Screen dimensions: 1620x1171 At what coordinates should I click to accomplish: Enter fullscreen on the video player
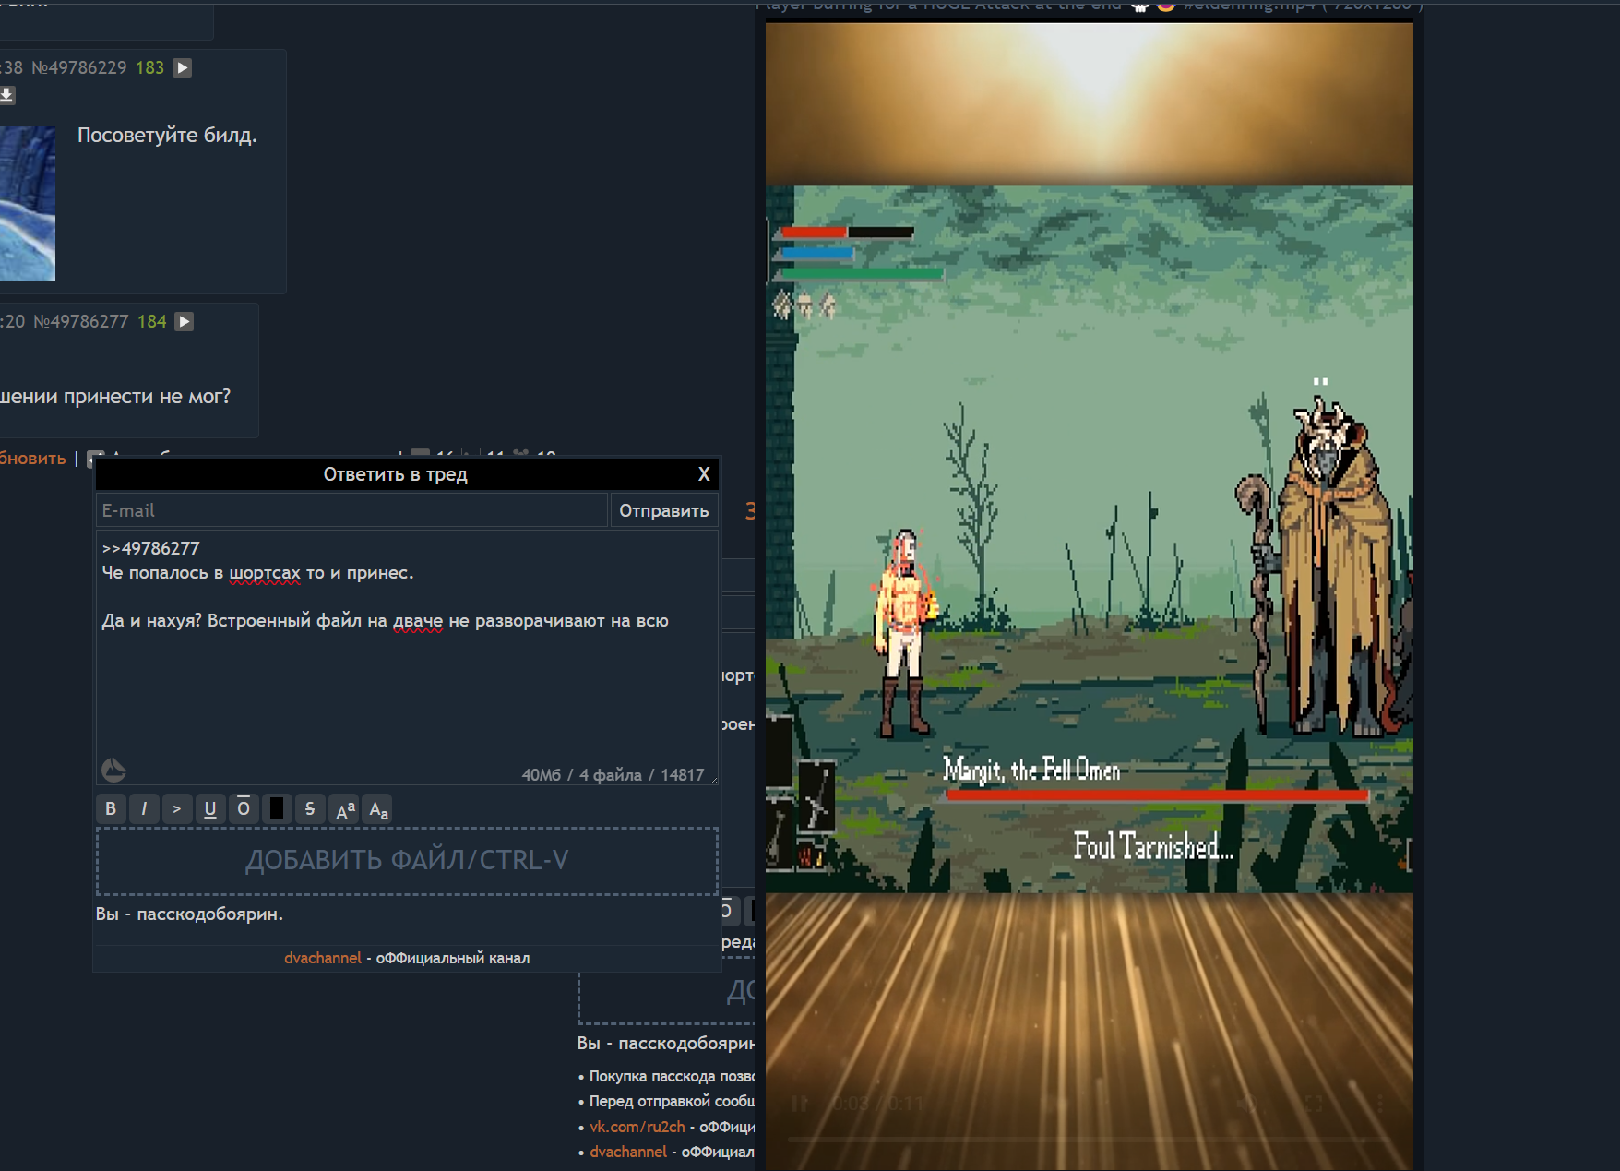[1314, 1104]
